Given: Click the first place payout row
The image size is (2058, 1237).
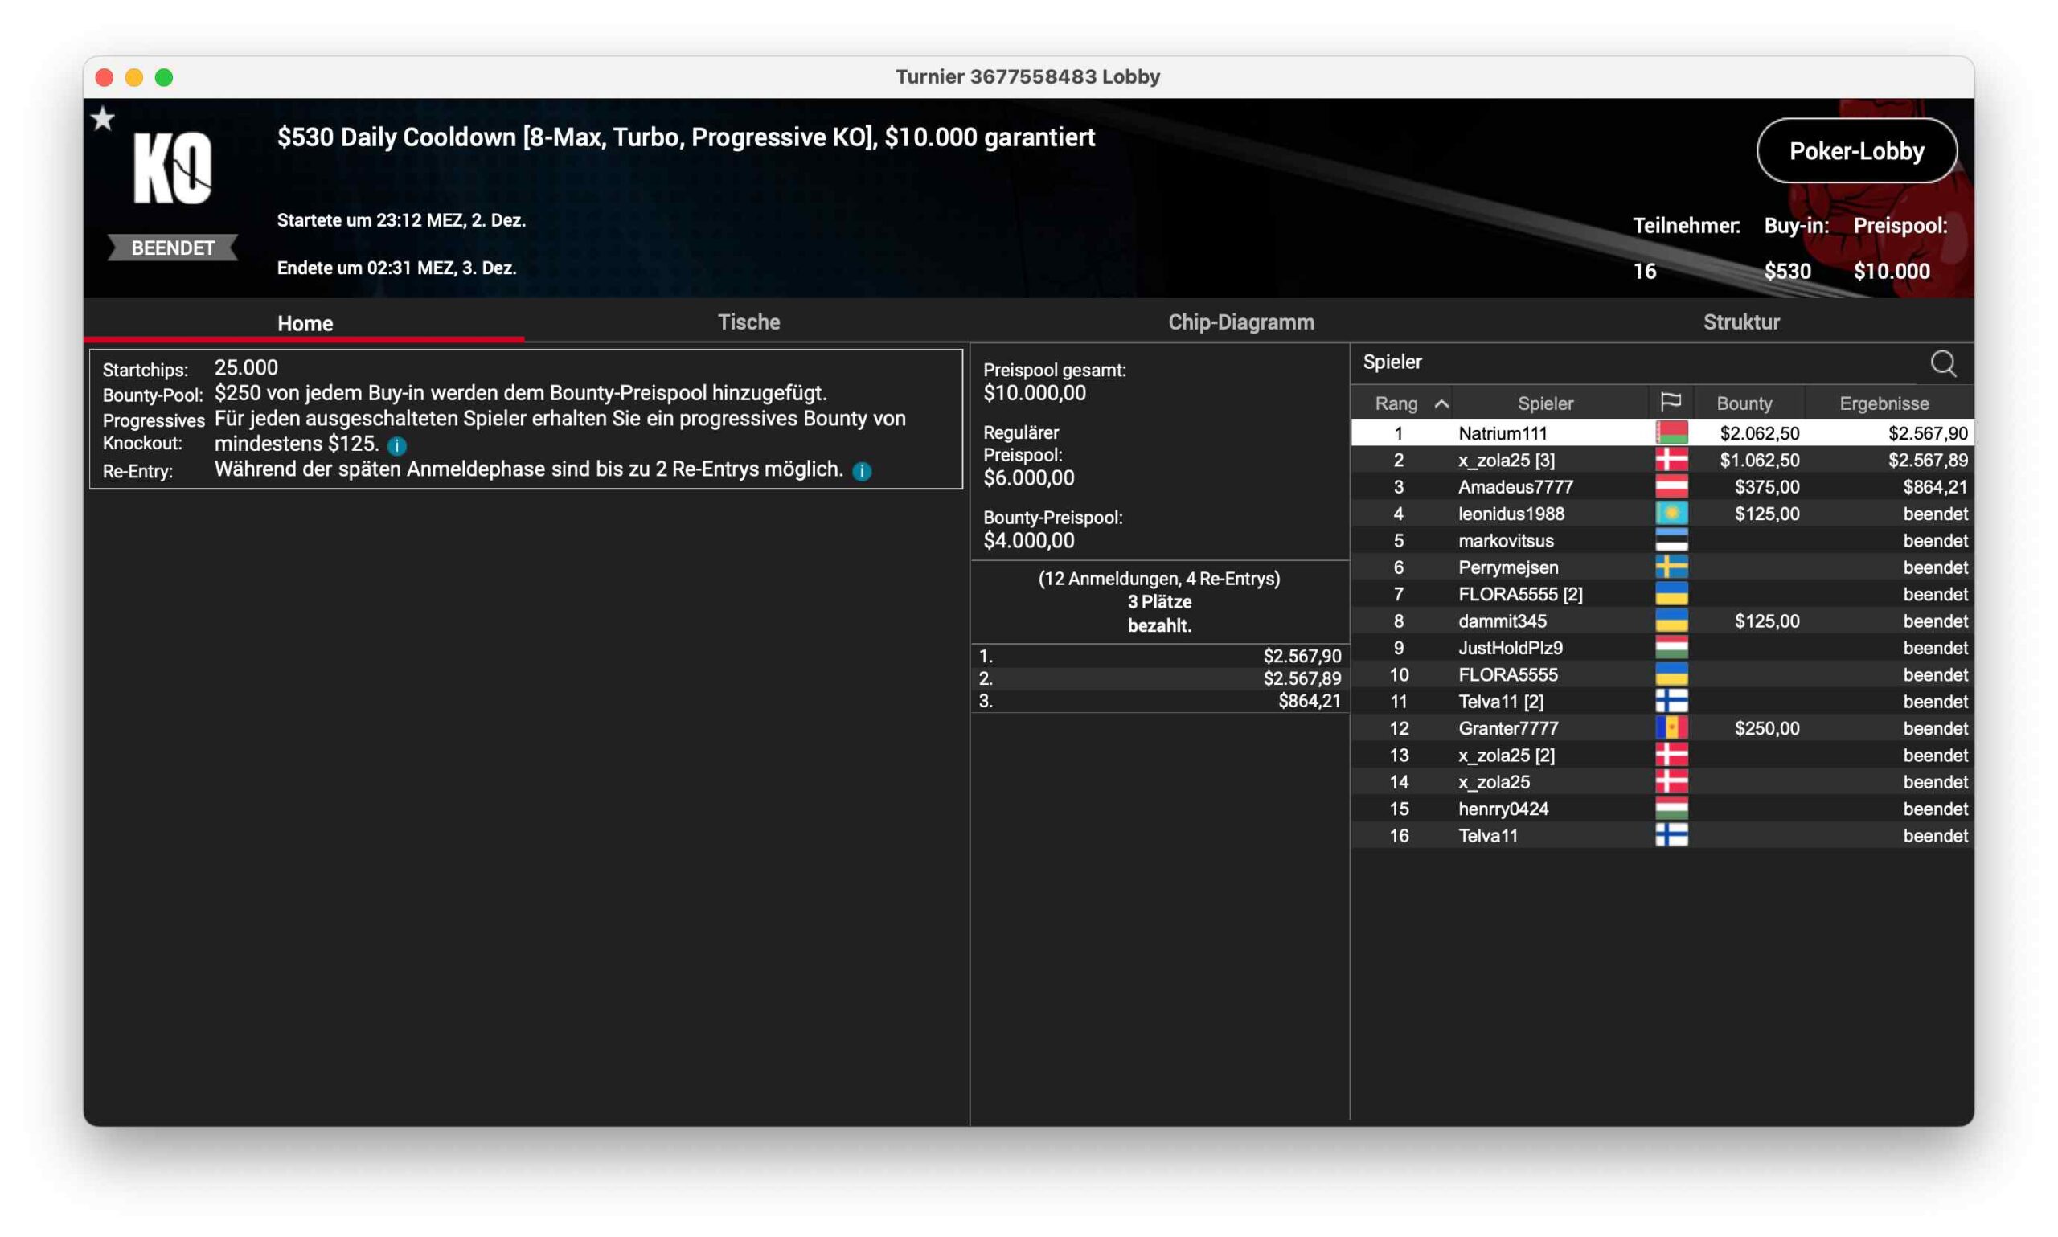Looking at the screenshot, I should [x=1158, y=656].
